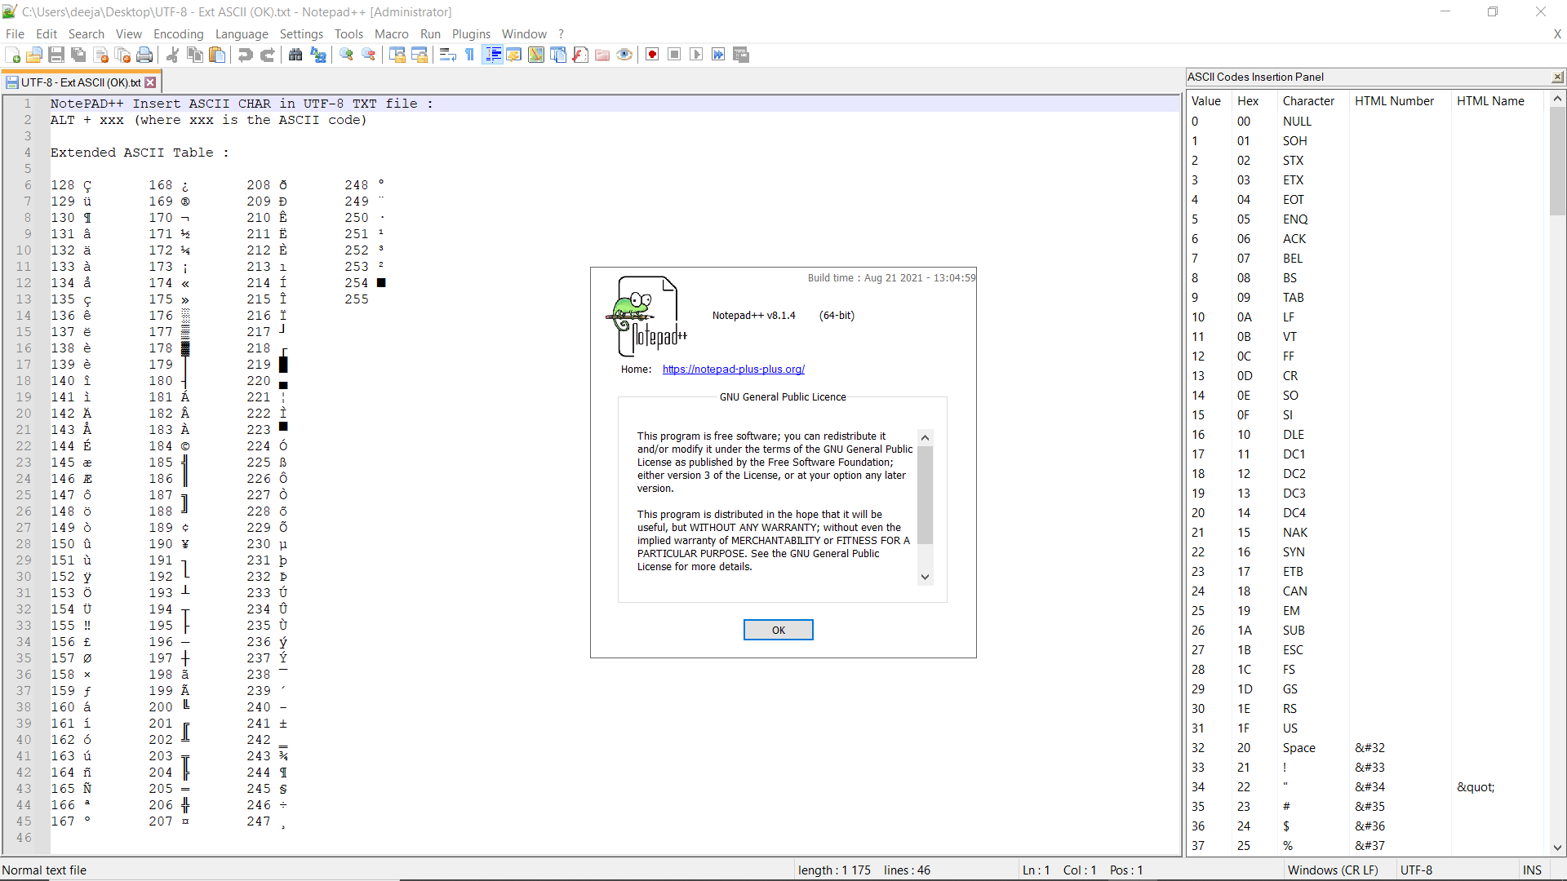Start macro recording with red dot icon
The image size is (1567, 881).
[652, 55]
